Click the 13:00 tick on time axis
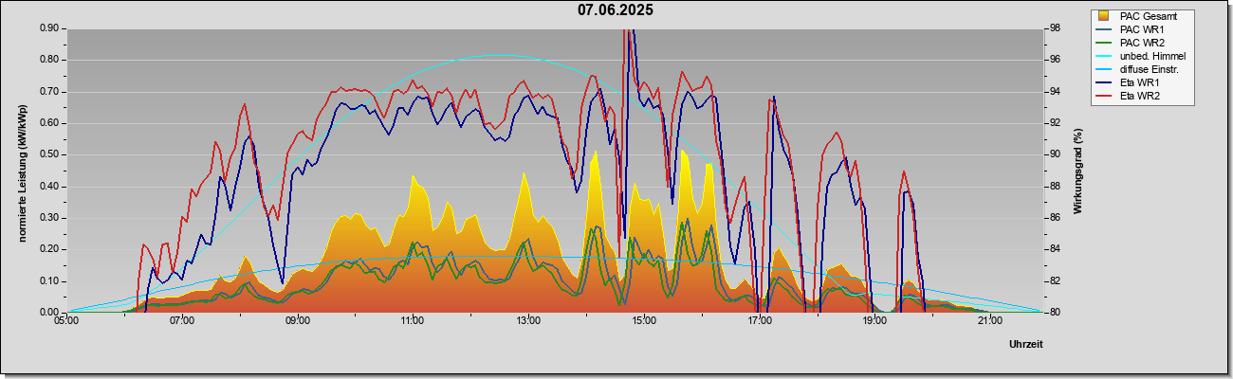The image size is (1233, 379). pyautogui.click(x=528, y=321)
